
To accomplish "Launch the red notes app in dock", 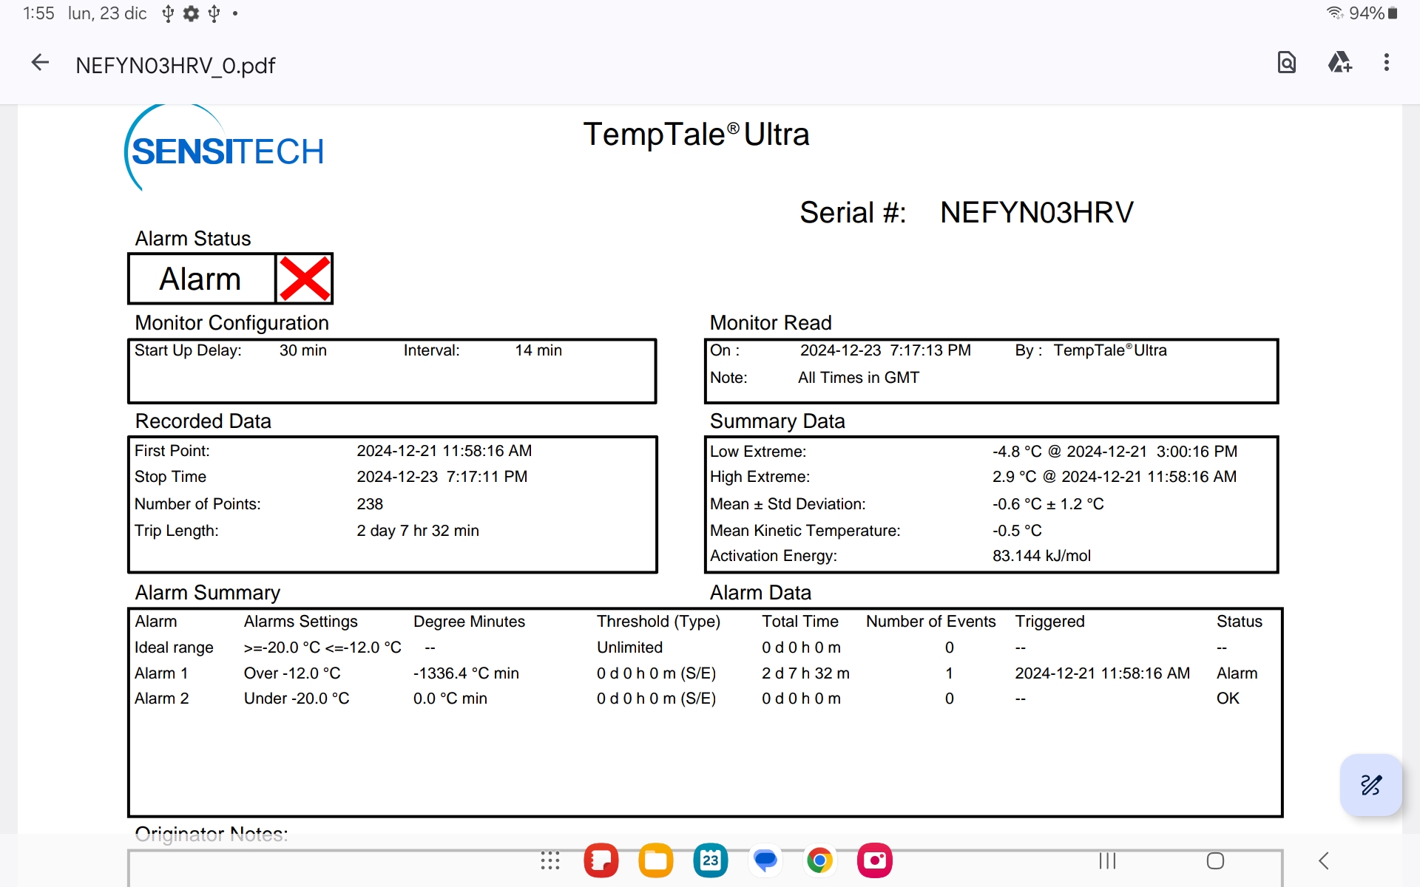I will pos(601,860).
